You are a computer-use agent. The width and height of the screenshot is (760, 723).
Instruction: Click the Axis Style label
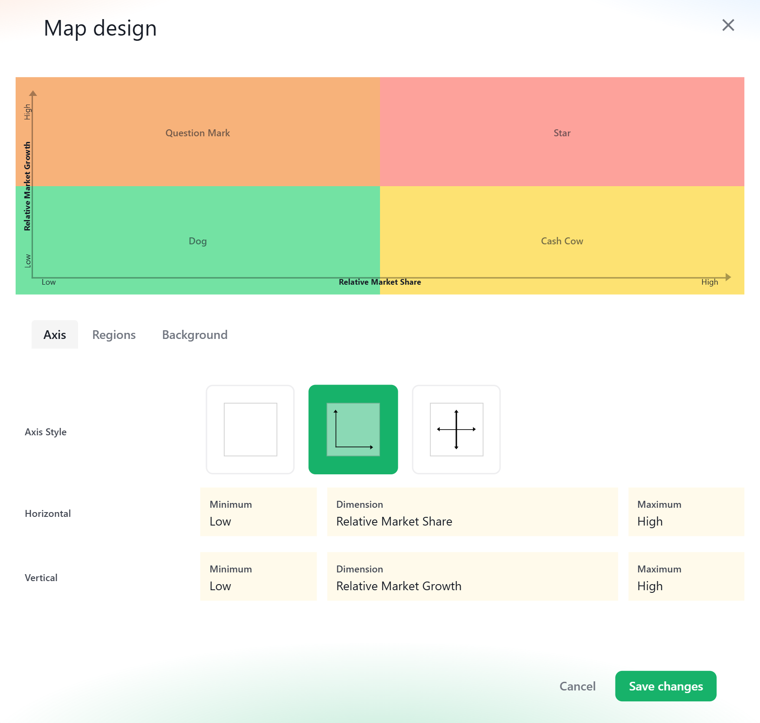pos(46,432)
